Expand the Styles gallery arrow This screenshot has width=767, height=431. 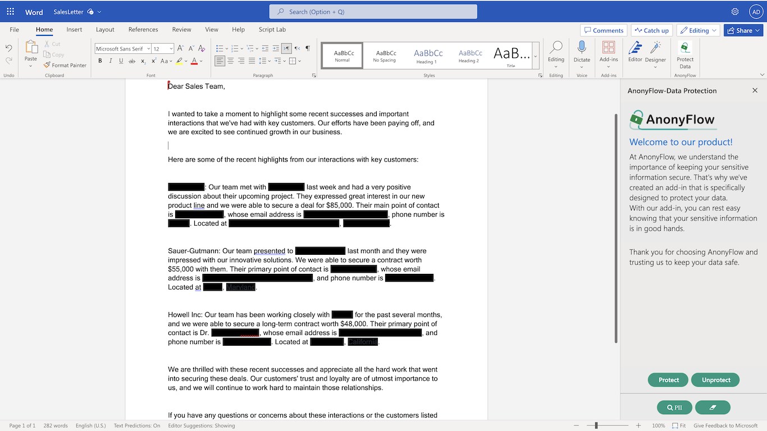click(x=535, y=56)
